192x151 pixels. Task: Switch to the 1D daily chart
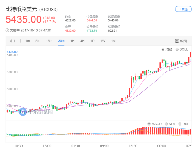pyautogui.click(x=92, y=41)
